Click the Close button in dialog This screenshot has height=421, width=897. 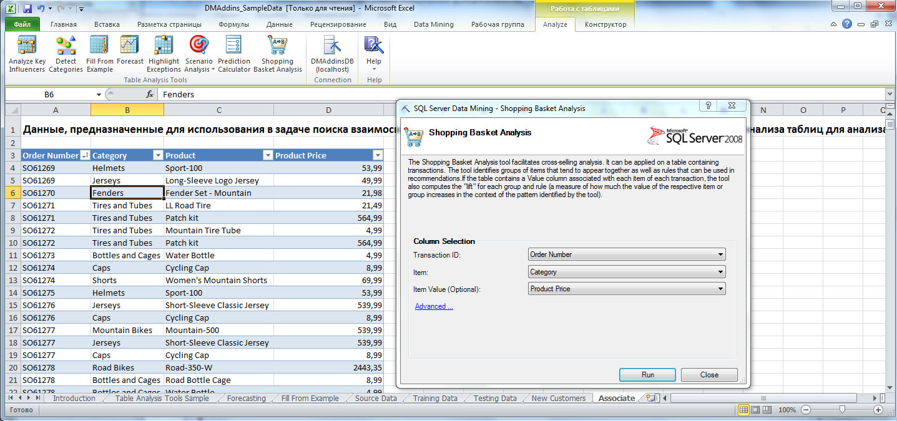(709, 375)
